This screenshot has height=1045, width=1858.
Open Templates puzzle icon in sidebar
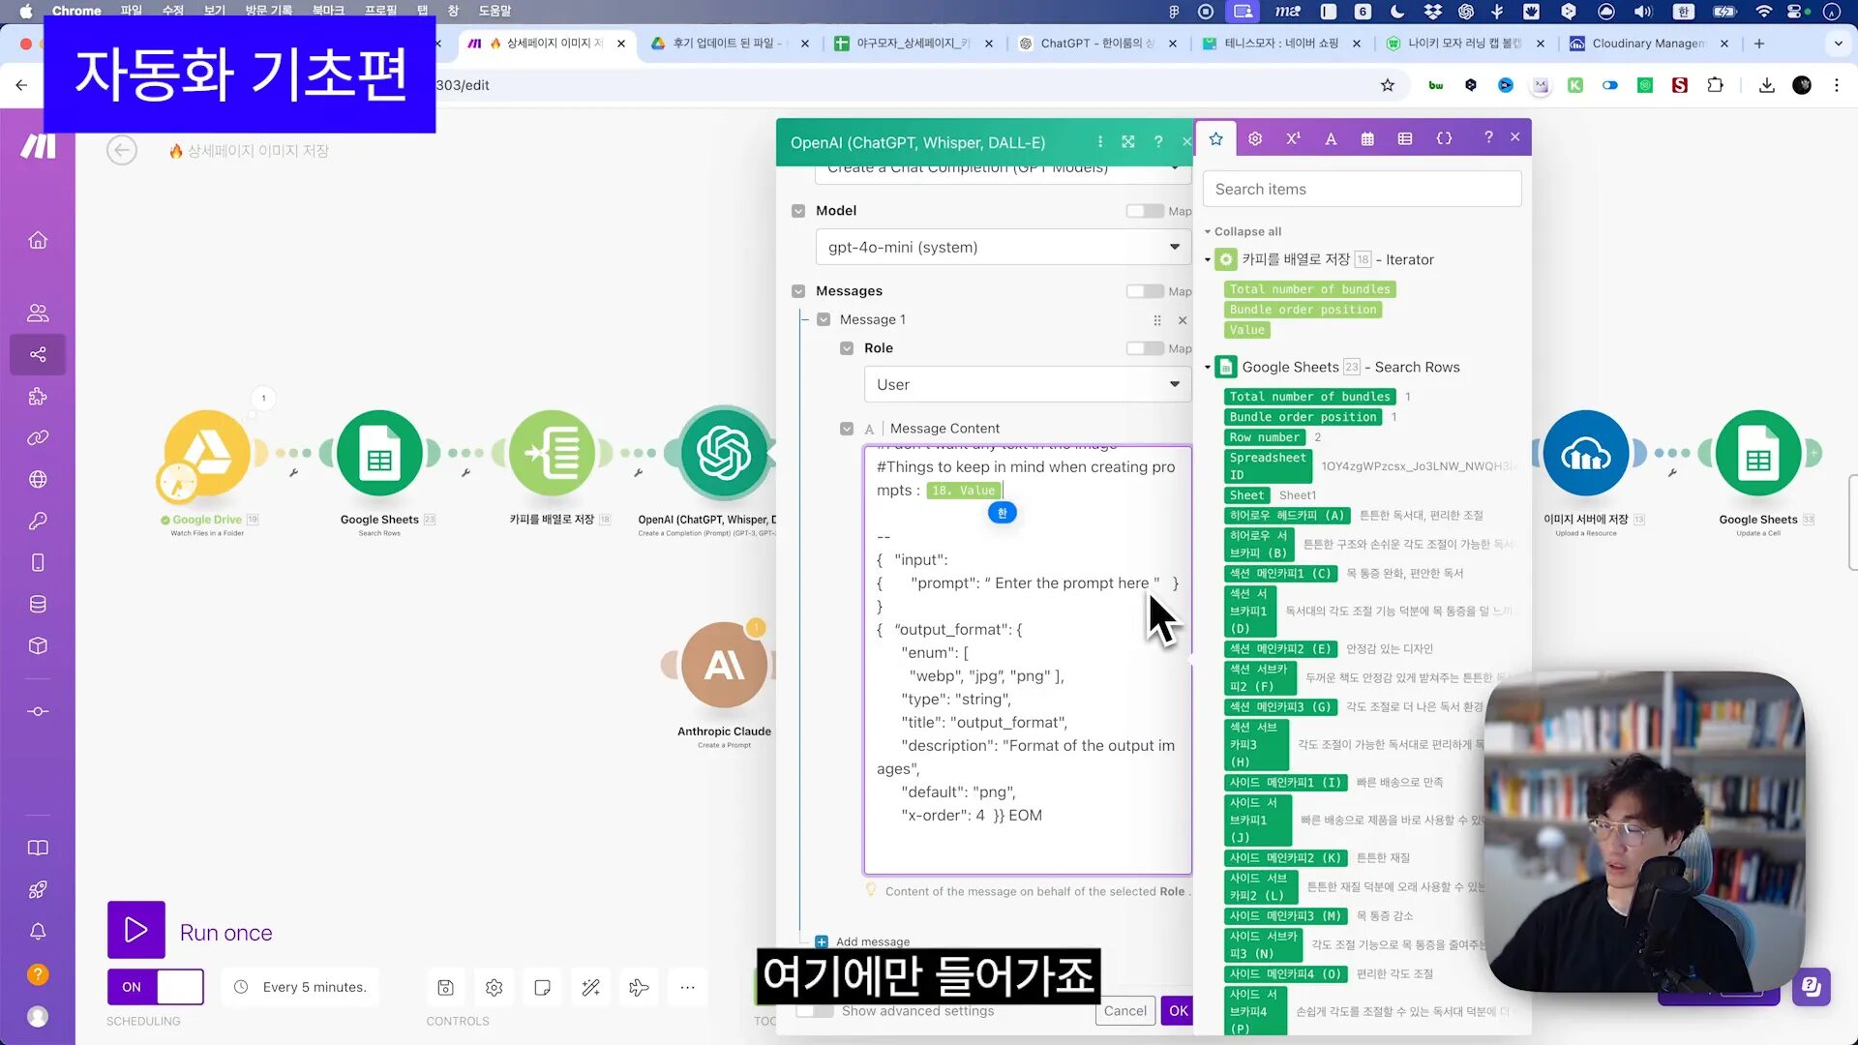[38, 396]
